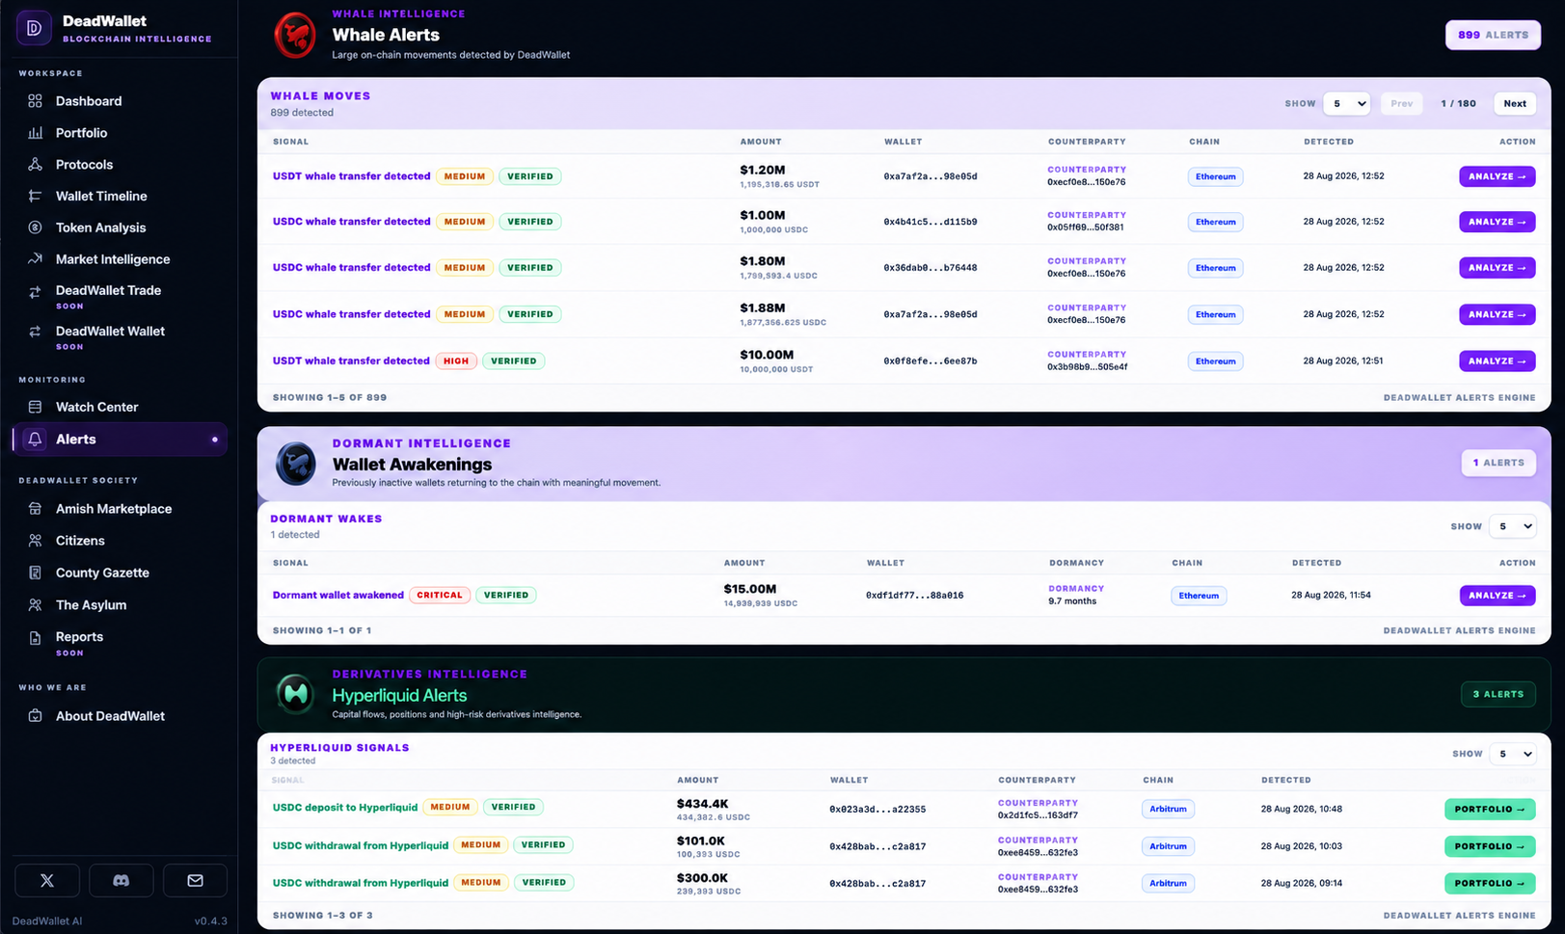Image resolution: width=1565 pixels, height=934 pixels.
Task: Click the Alerts bell icon
Action: click(35, 439)
